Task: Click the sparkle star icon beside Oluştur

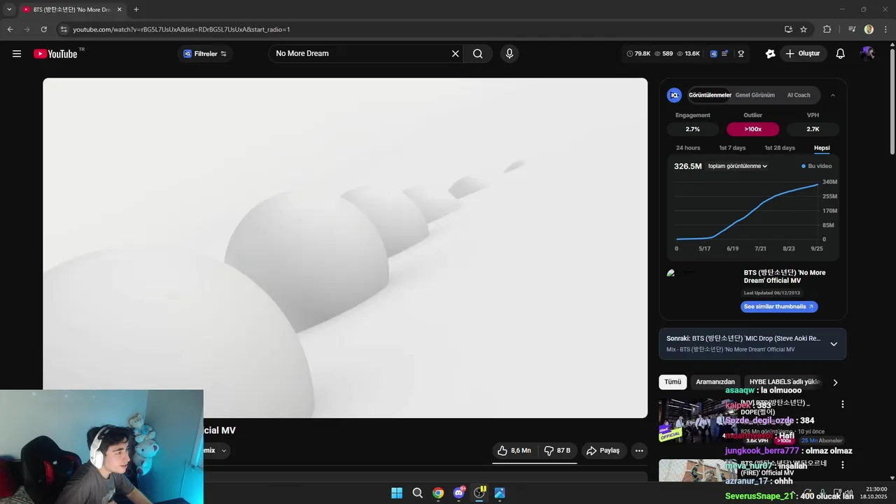Action: point(771,53)
